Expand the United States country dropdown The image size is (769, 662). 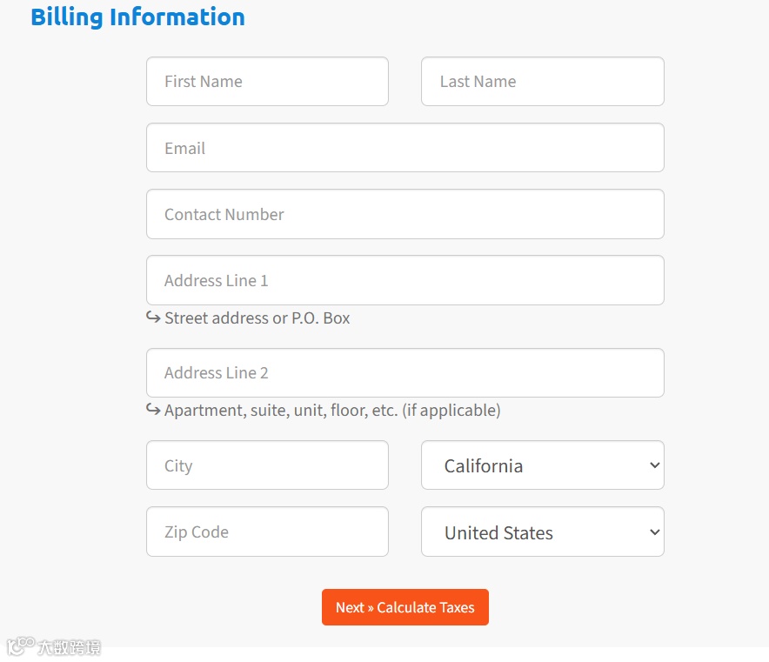pos(531,532)
